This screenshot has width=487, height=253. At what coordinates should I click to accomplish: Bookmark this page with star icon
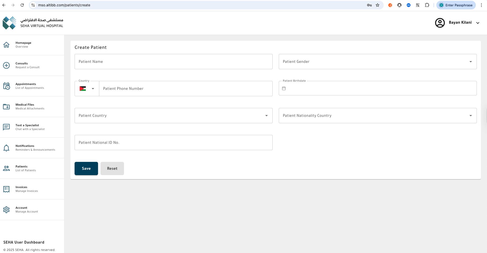378,5
